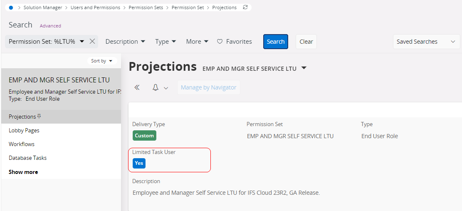Expand the Description filter dropdown

coord(125,42)
